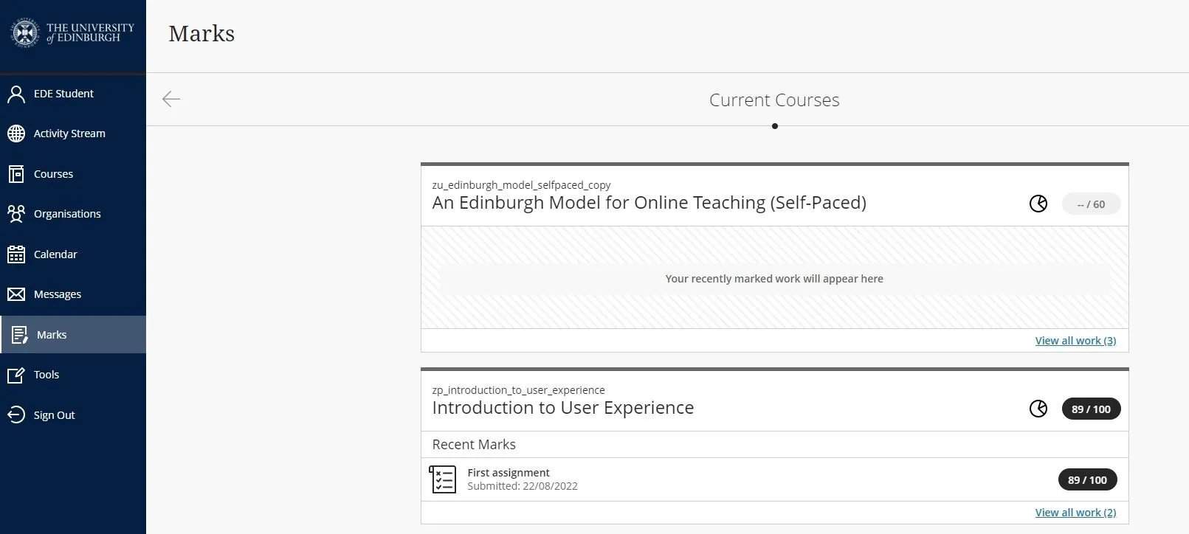This screenshot has width=1189, height=534.
Task: Click the Tools pencil icon
Action: [x=16, y=375]
